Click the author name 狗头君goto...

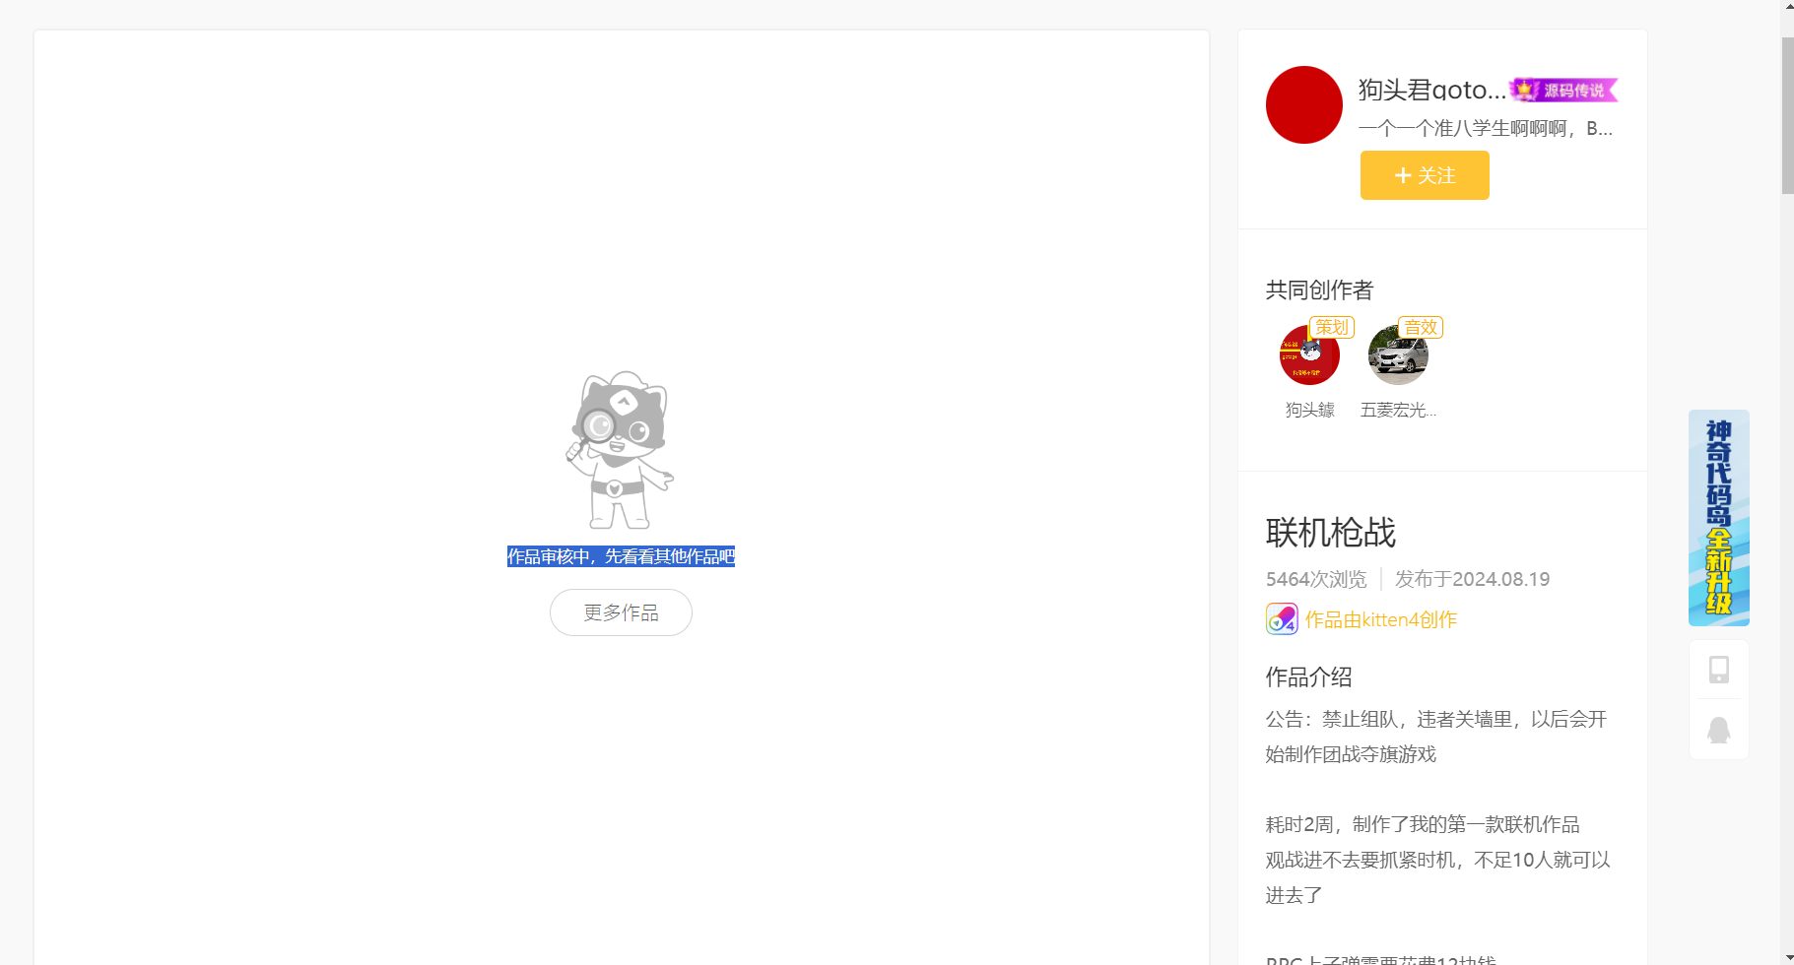coord(1432,90)
